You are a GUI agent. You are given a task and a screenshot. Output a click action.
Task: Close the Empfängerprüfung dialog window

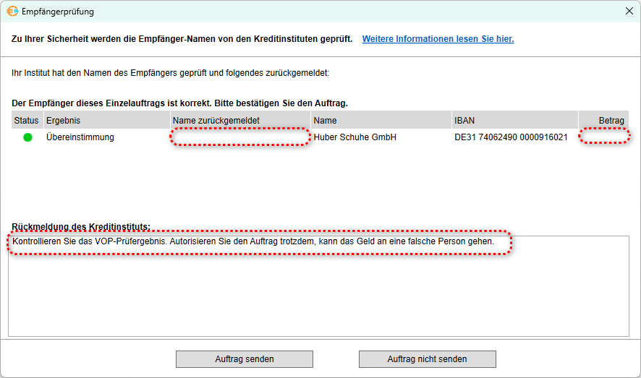629,12
